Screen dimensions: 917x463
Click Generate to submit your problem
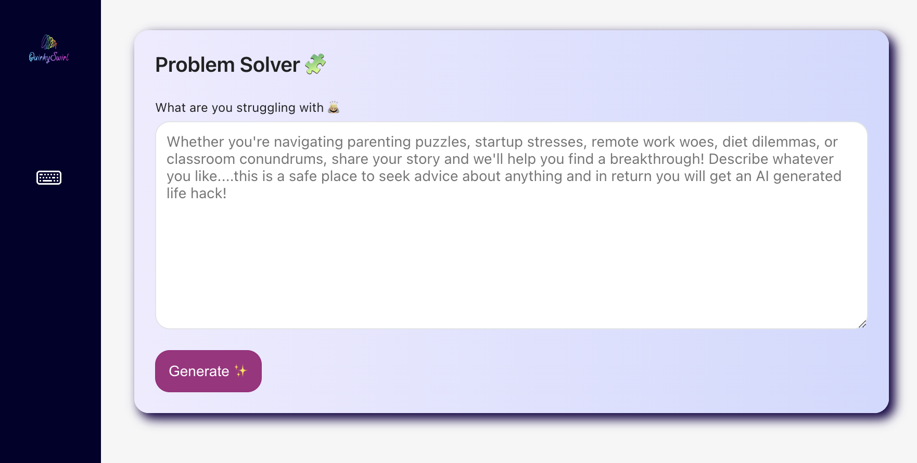click(x=208, y=371)
